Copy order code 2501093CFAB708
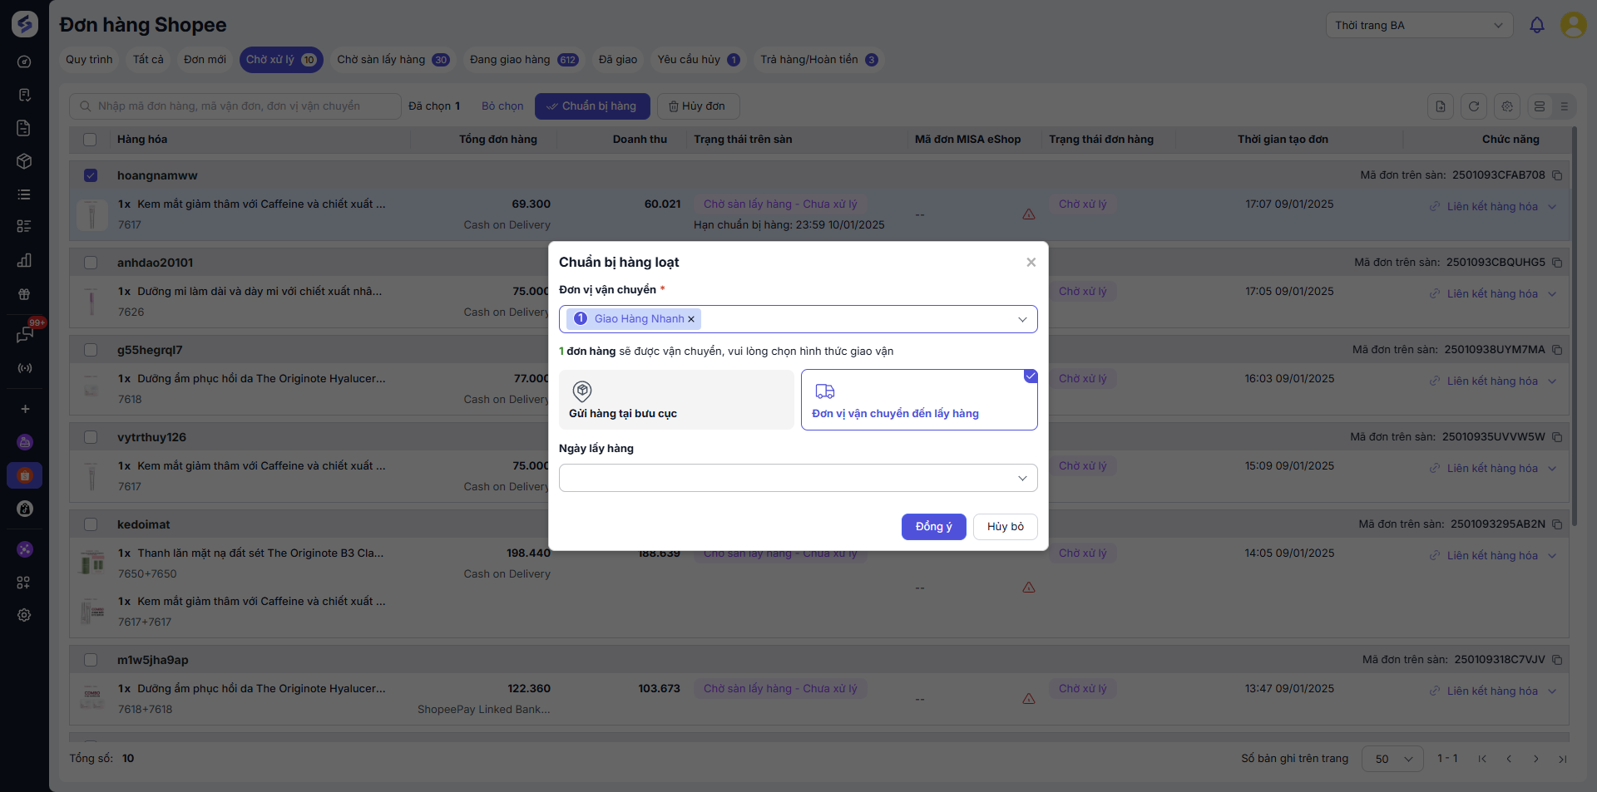 (x=1557, y=175)
